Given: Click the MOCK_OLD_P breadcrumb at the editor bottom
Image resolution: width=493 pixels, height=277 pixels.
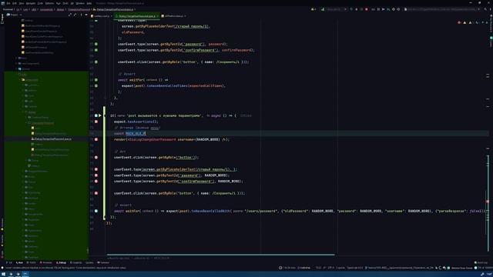Looking at the screenshot, I should click(x=161, y=258).
